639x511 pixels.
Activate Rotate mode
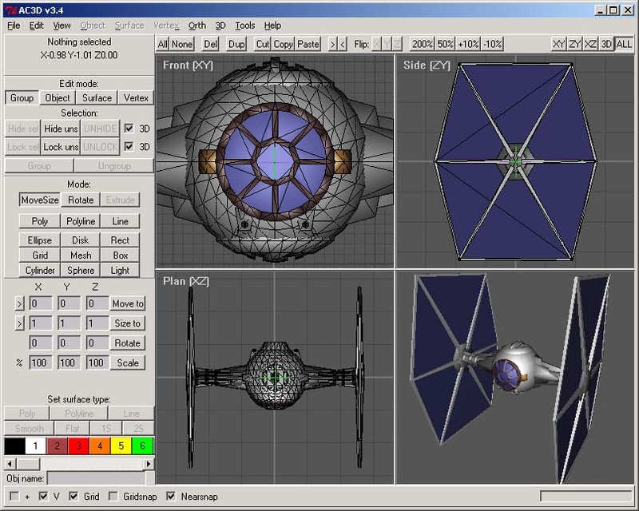pyautogui.click(x=81, y=200)
